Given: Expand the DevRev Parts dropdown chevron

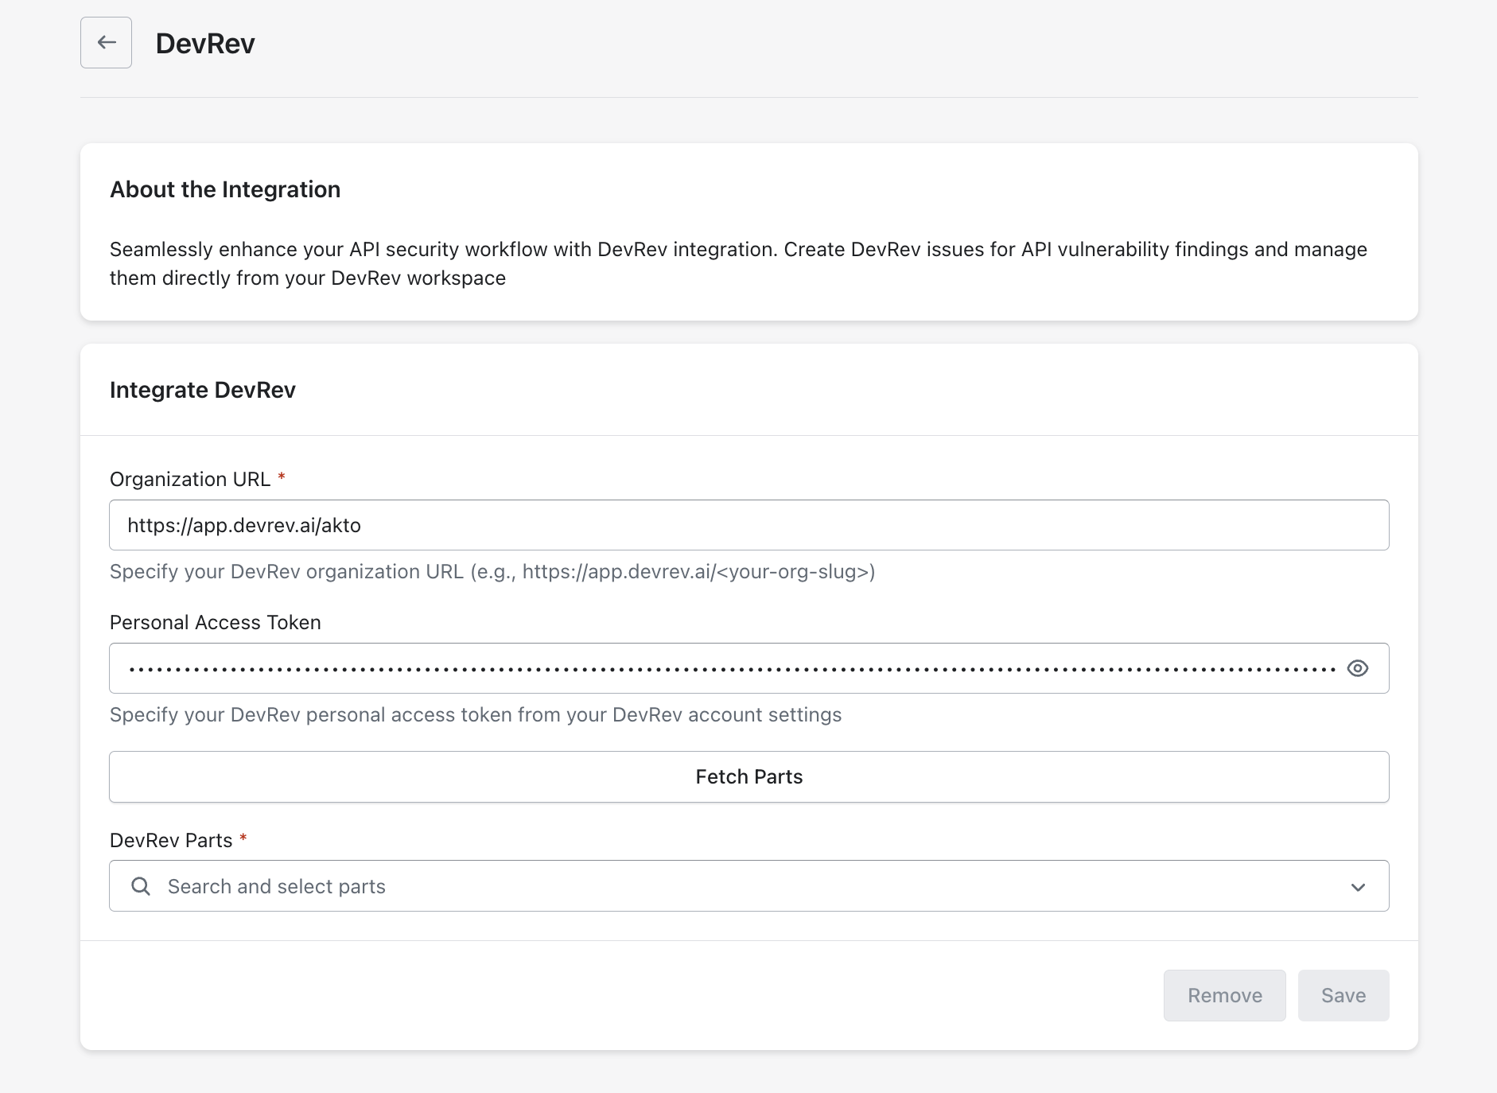Looking at the screenshot, I should [x=1358, y=887].
